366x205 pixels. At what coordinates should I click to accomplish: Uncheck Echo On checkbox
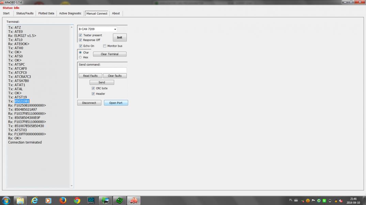point(80,46)
